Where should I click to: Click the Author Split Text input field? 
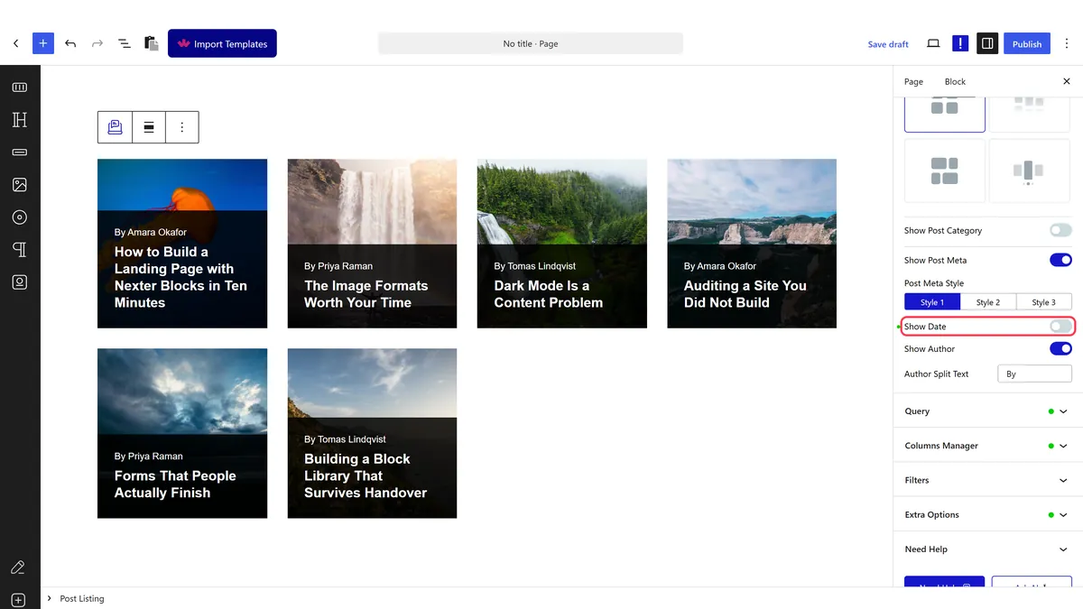(x=1034, y=374)
